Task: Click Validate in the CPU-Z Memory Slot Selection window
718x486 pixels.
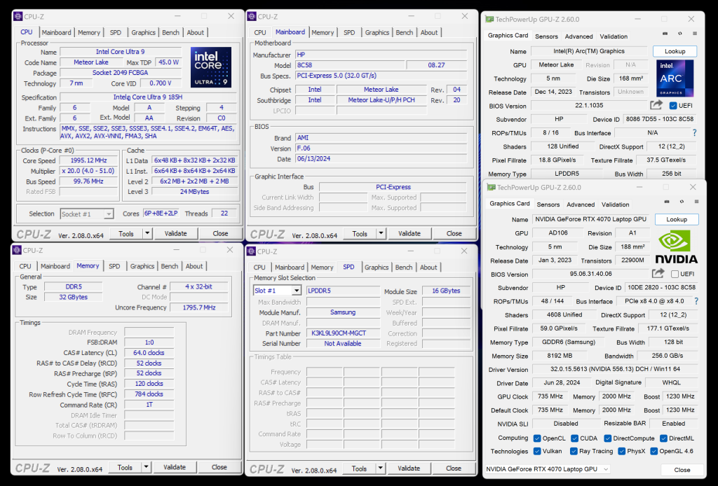Action: [x=409, y=468]
